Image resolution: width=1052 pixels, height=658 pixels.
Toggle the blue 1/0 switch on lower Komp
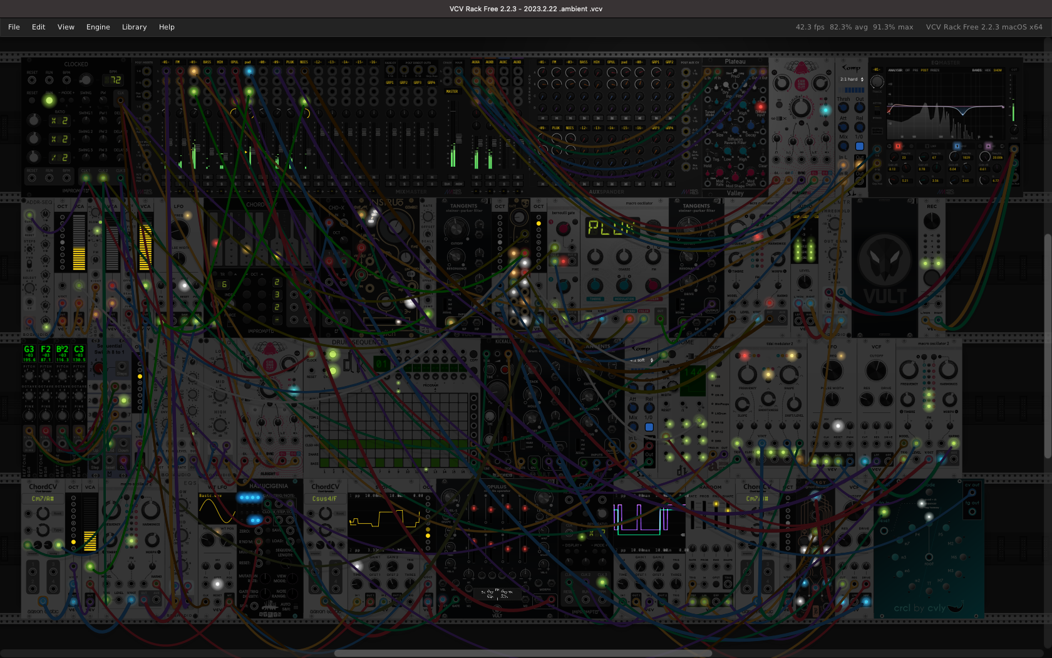(x=649, y=427)
